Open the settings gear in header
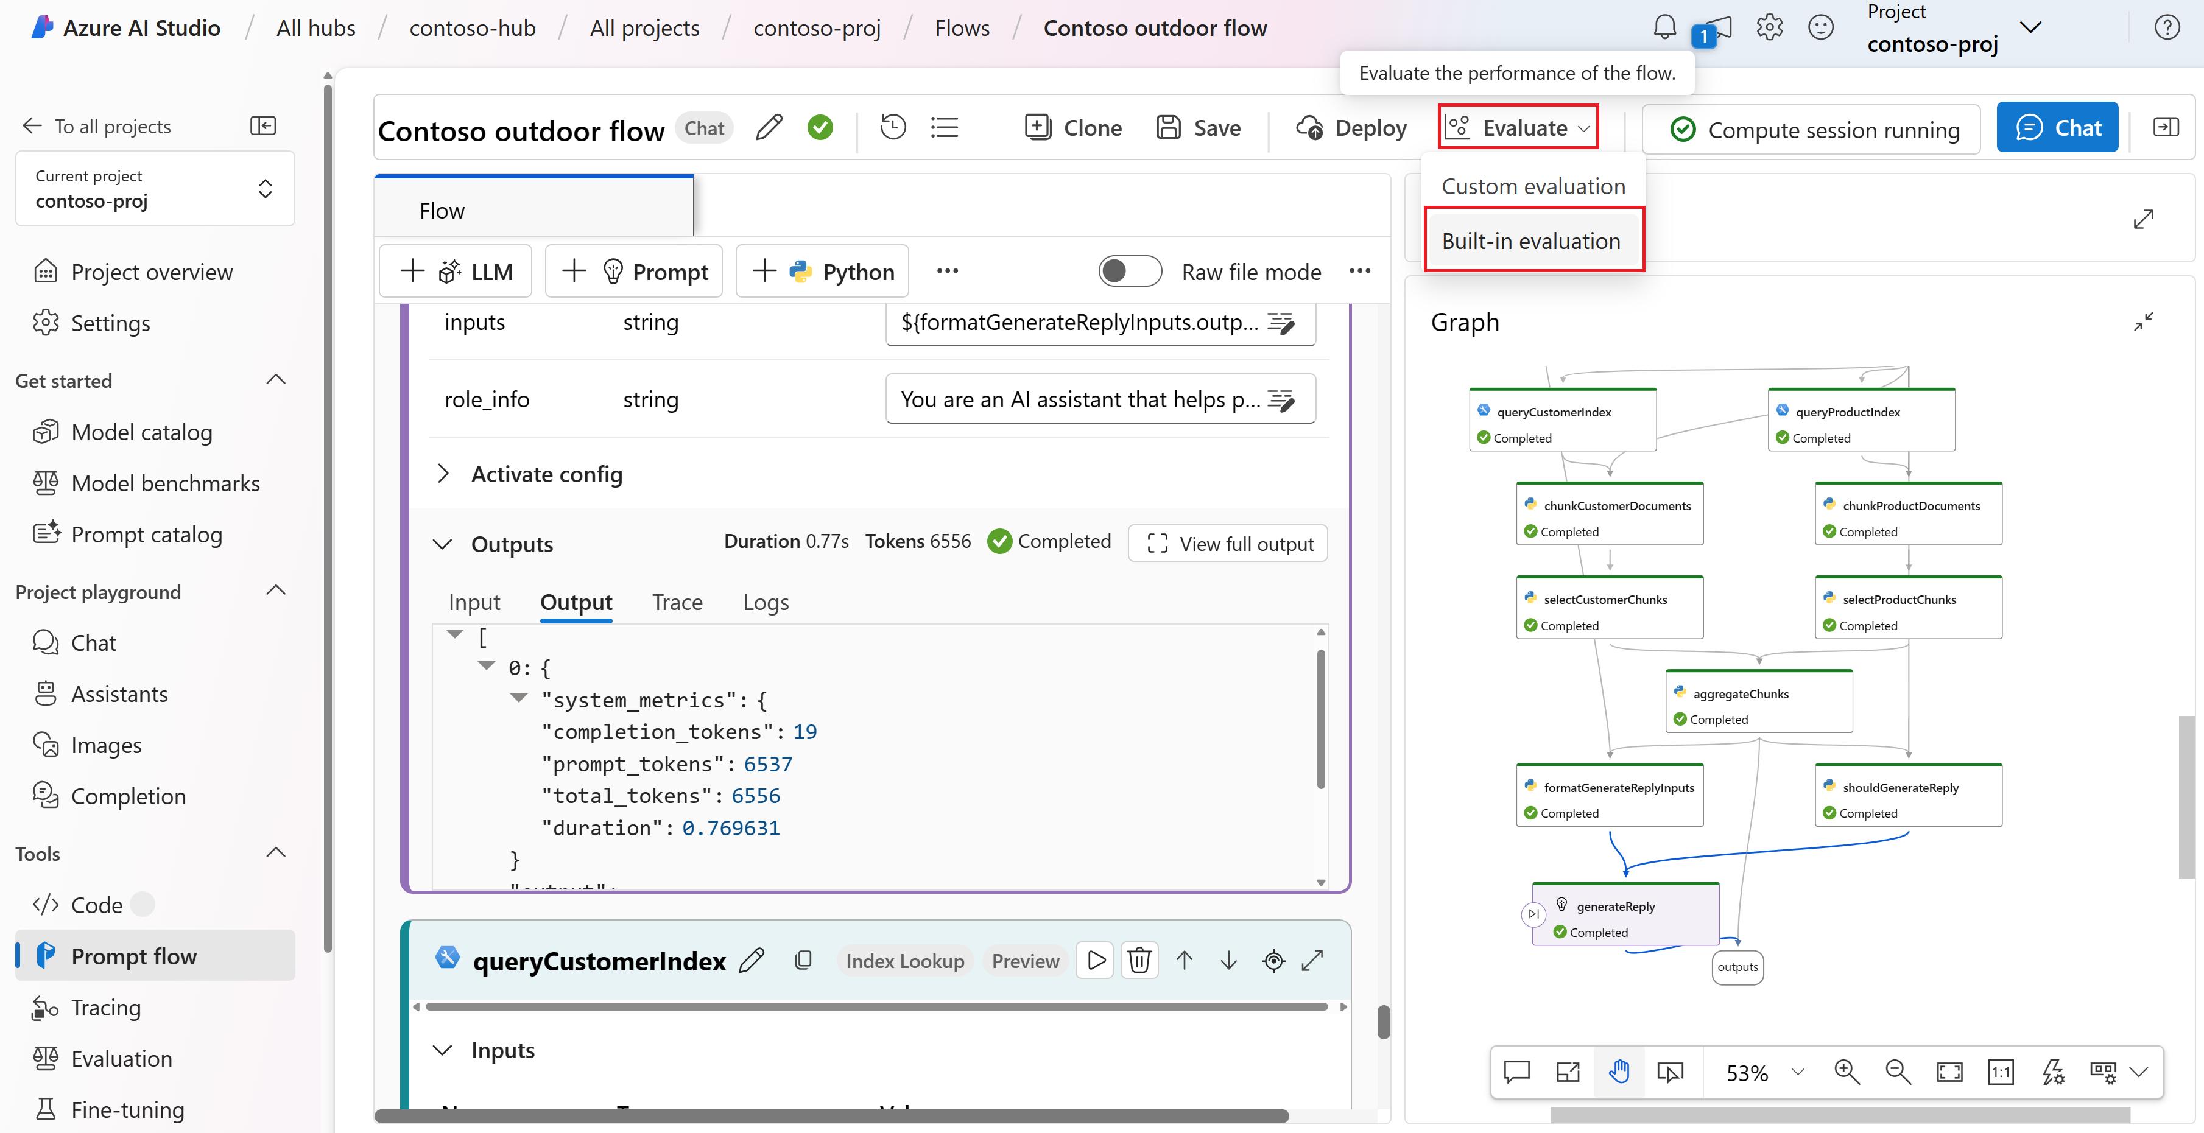The height and width of the screenshot is (1133, 2204). [1769, 27]
